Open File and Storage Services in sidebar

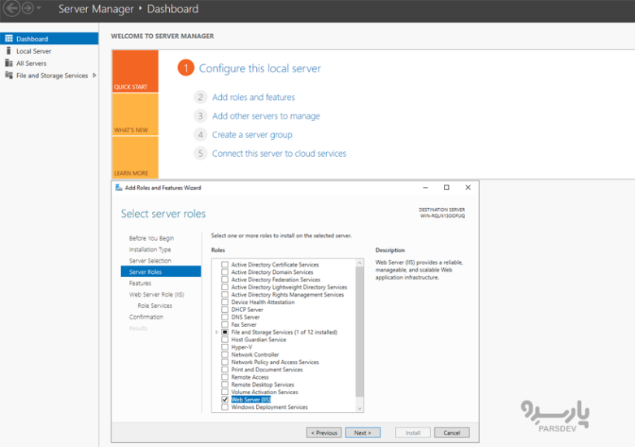pos(52,76)
